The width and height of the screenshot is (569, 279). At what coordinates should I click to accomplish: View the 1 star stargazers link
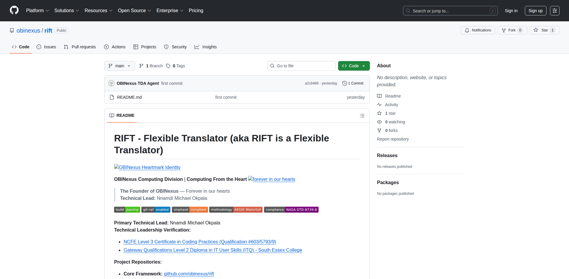pyautogui.click(x=386, y=113)
